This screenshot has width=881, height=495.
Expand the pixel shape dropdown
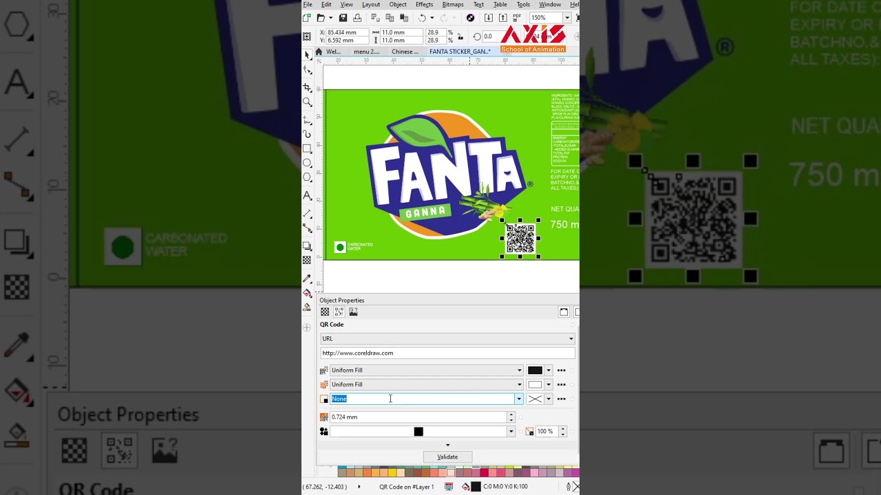[511, 431]
